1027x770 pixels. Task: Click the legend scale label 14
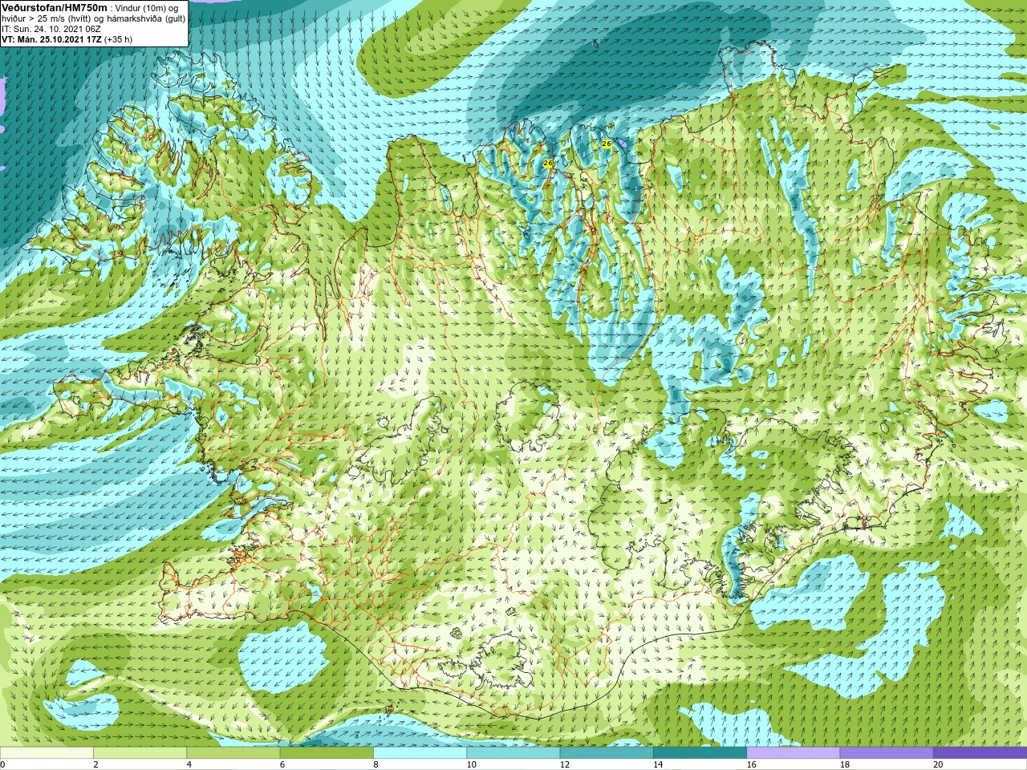[x=658, y=764]
